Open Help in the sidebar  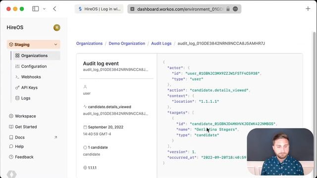click(x=16, y=146)
